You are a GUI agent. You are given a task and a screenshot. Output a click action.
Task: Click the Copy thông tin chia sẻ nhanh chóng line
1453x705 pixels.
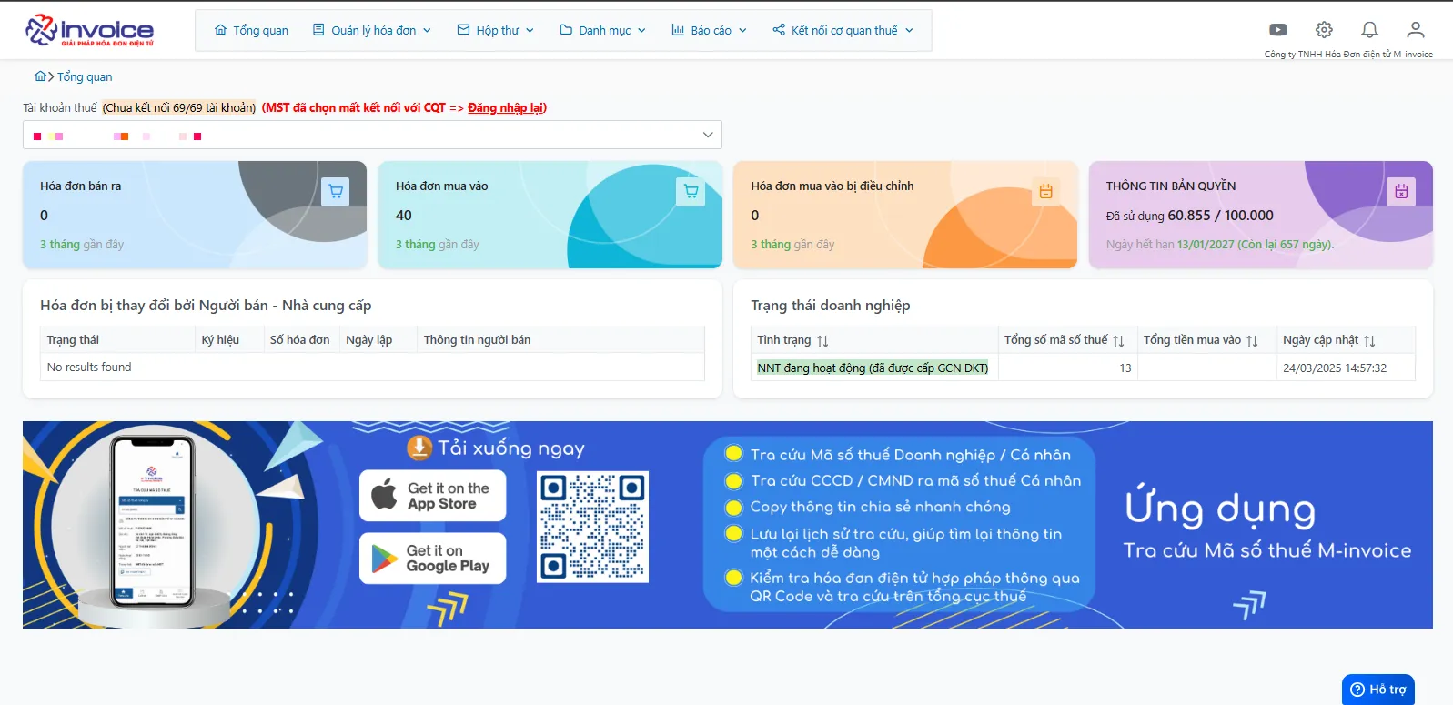[880, 507]
